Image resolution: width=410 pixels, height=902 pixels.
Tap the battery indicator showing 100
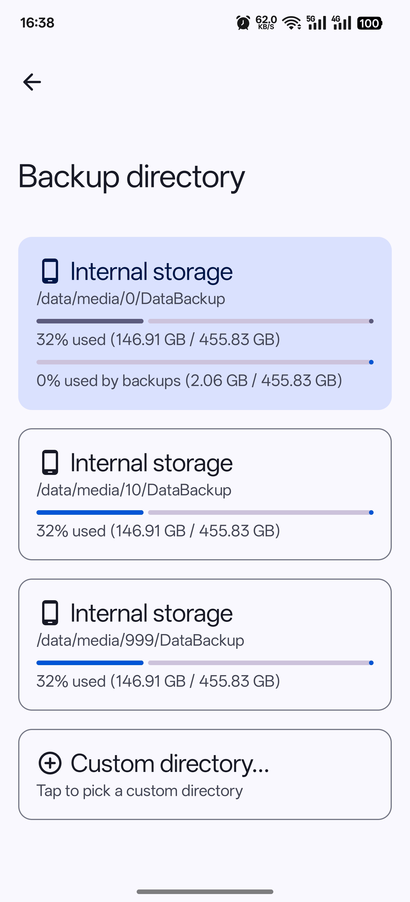370,23
